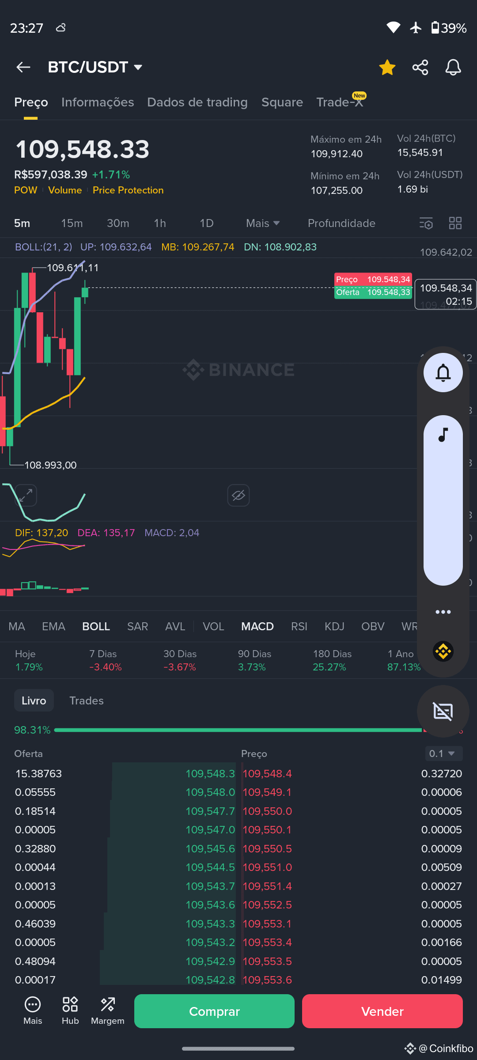Open the three-dots more options
477x1060 pixels.
[x=443, y=612]
